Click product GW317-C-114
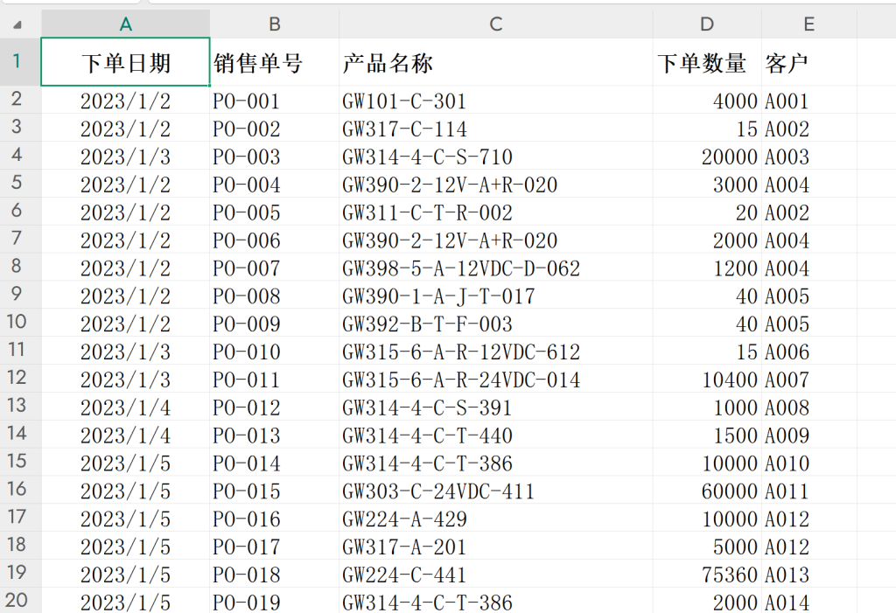 pos(495,128)
